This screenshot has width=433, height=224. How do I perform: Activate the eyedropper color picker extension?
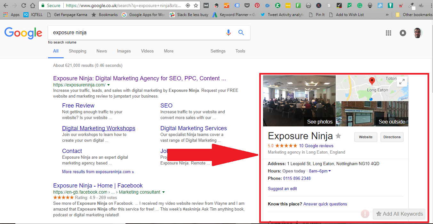tap(411, 5)
